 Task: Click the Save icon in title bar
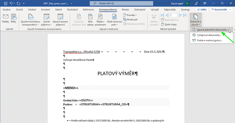tap(6, 3)
